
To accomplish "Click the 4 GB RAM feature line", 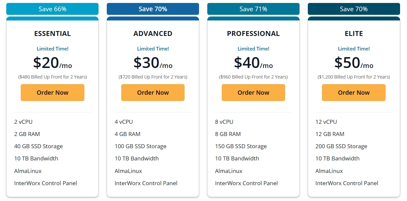I will [x=128, y=134].
